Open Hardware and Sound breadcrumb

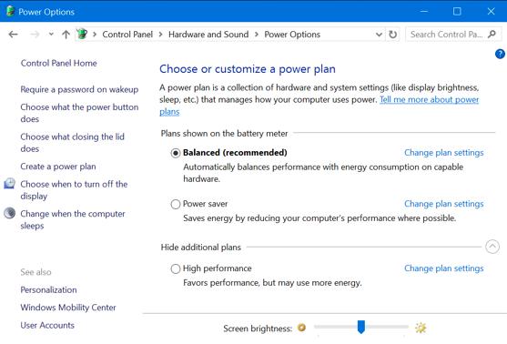click(208, 35)
